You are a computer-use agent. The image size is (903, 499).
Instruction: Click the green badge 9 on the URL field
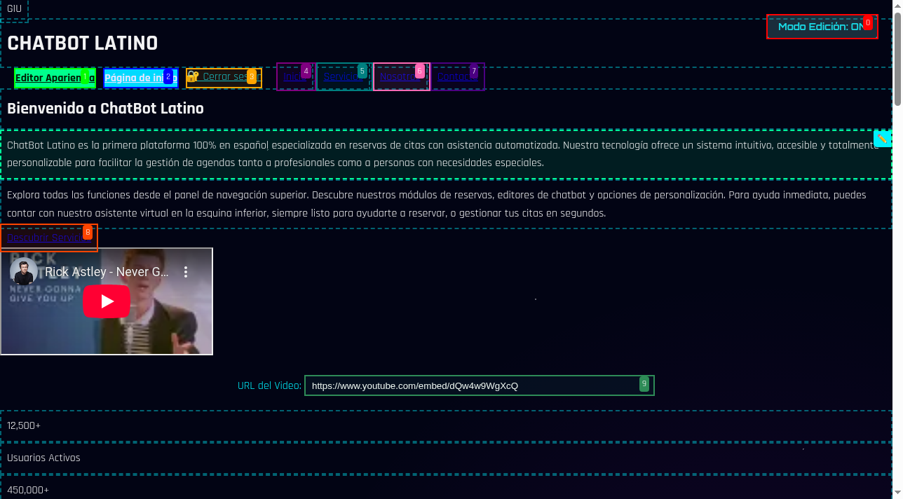644,384
